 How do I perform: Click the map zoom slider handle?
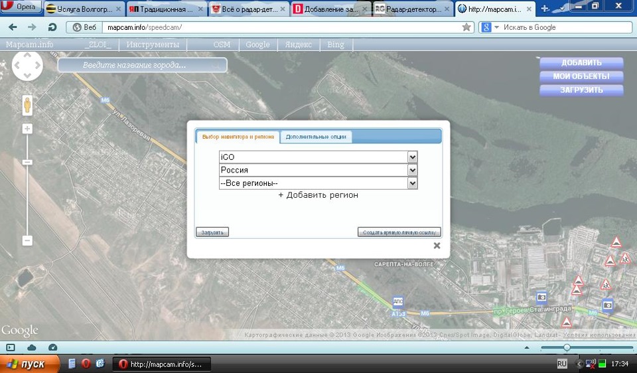(x=27, y=162)
